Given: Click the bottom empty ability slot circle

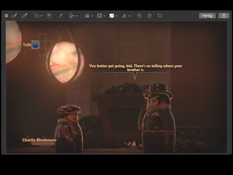Looking at the screenshot, I should (x=42, y=51).
